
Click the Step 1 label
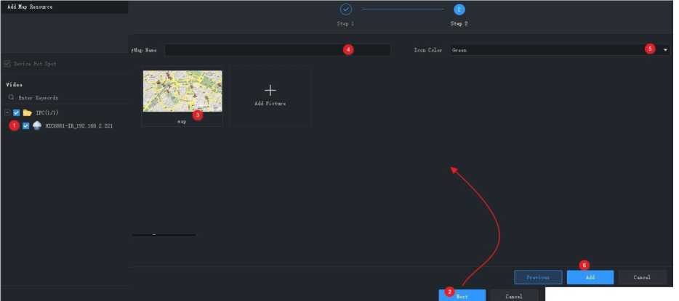click(345, 24)
